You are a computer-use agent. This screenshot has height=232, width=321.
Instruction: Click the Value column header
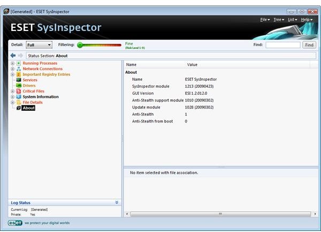coord(248,65)
